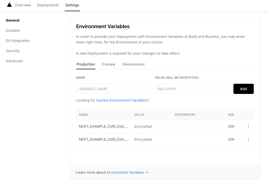Focus the VARIABLE_NAME input field
Screen dimensions: 268x181
(x=112, y=89)
